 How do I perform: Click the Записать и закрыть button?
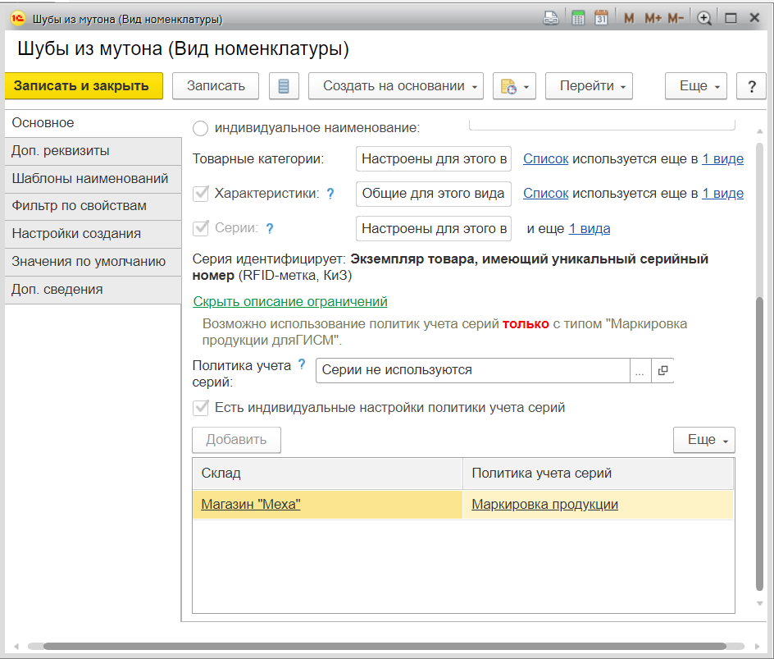(81, 86)
